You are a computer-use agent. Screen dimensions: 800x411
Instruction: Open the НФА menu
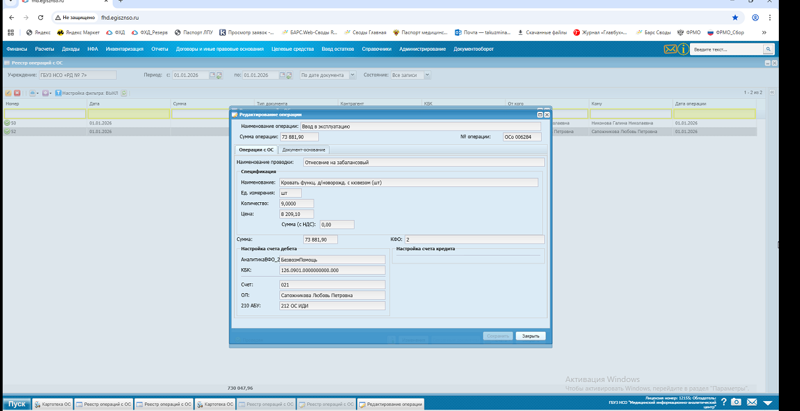[x=93, y=49]
